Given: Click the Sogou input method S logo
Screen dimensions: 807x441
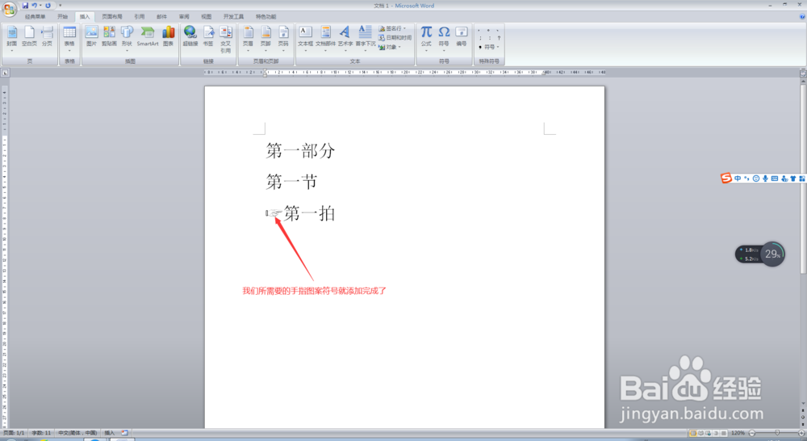Looking at the screenshot, I should (x=726, y=178).
